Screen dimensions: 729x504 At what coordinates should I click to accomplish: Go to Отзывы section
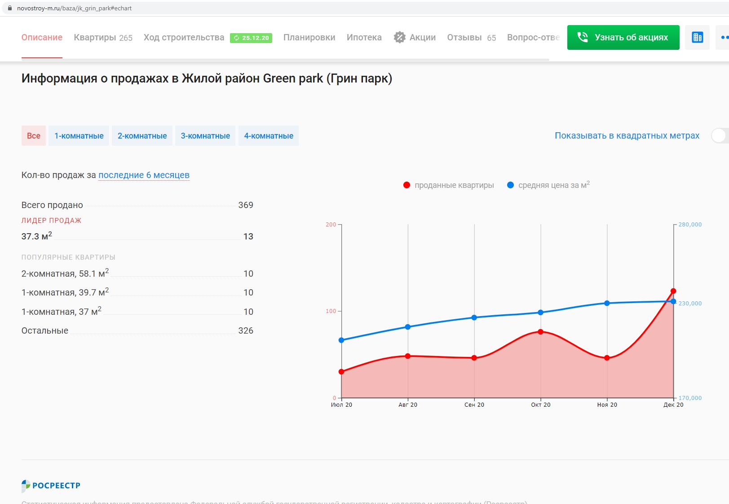coord(471,38)
